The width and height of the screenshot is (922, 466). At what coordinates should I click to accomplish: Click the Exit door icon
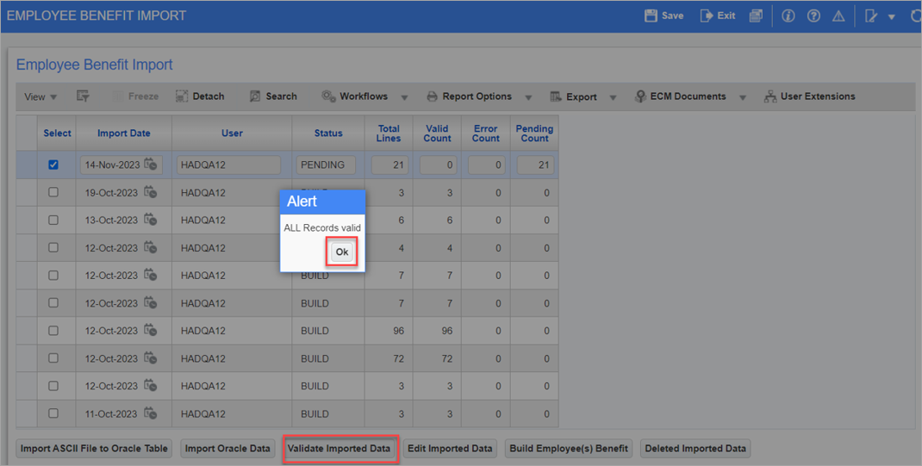[707, 16]
